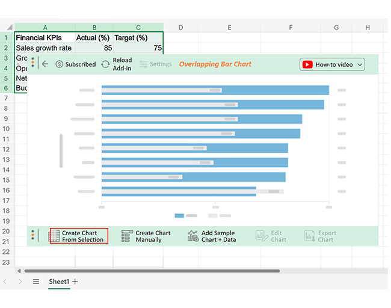The height and width of the screenshot is (308, 391).
Task: Select row 1 header
Action: coord(6,38)
